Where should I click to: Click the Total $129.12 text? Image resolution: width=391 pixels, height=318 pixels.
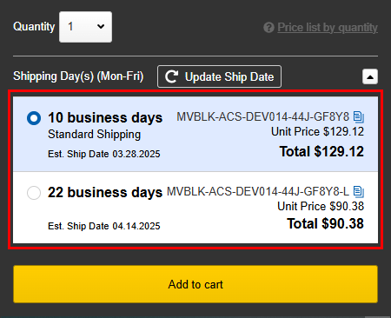tap(321, 151)
